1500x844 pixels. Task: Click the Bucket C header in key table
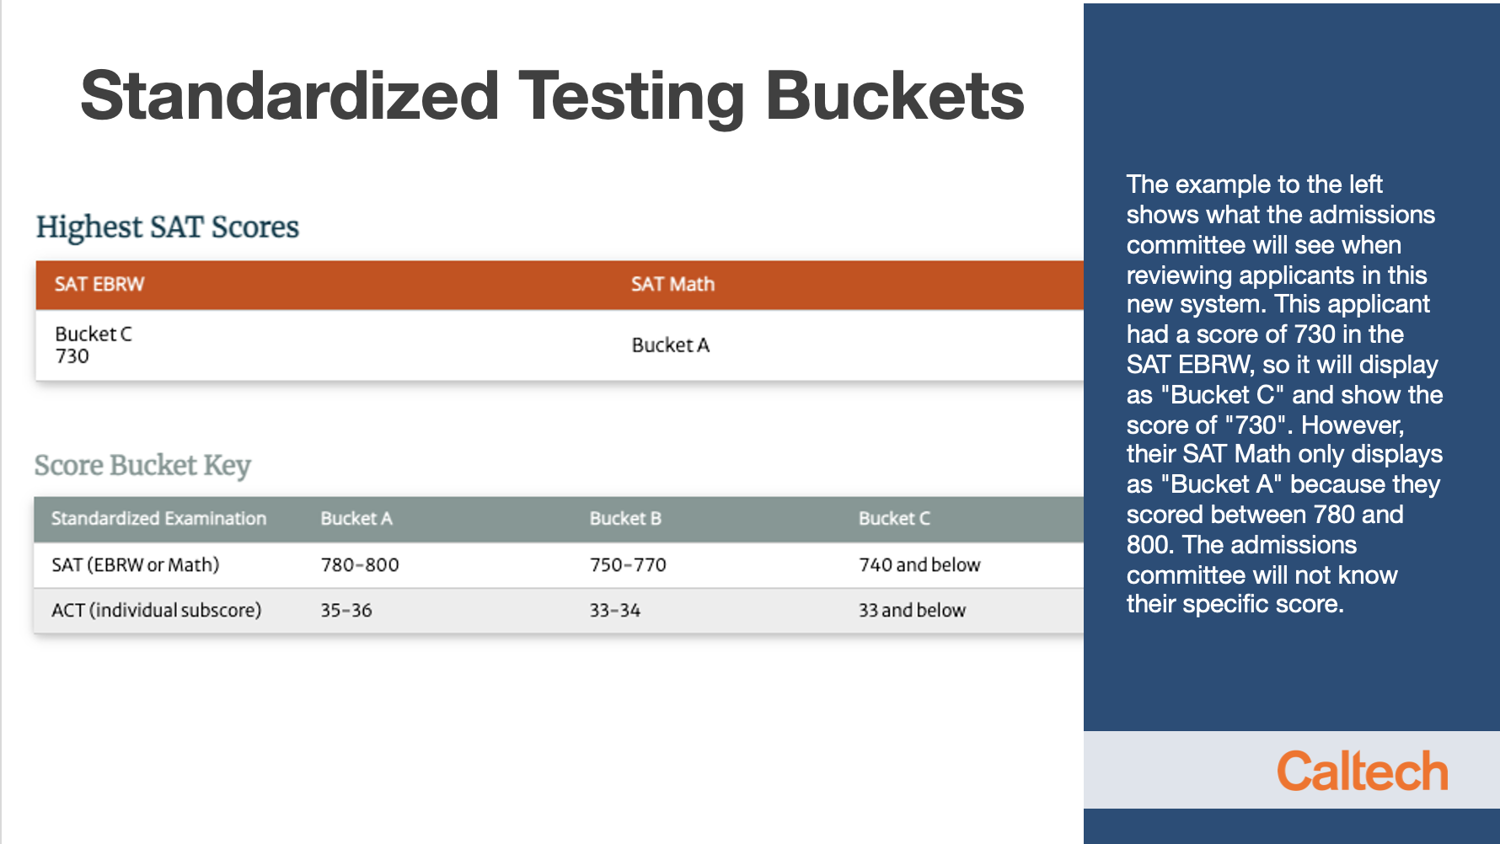coord(894,519)
